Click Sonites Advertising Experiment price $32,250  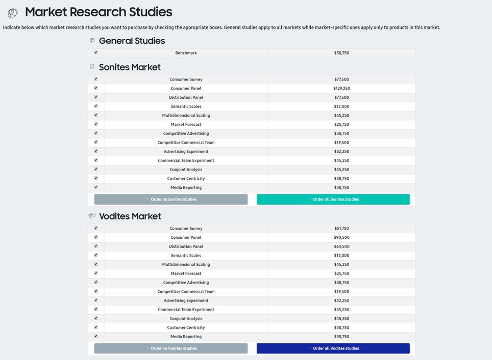point(341,152)
